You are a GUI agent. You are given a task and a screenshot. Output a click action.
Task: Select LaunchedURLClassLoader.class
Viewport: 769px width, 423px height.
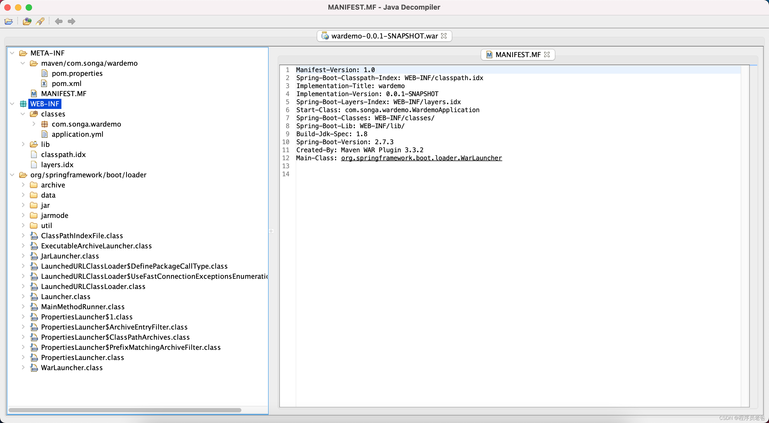click(x=93, y=287)
